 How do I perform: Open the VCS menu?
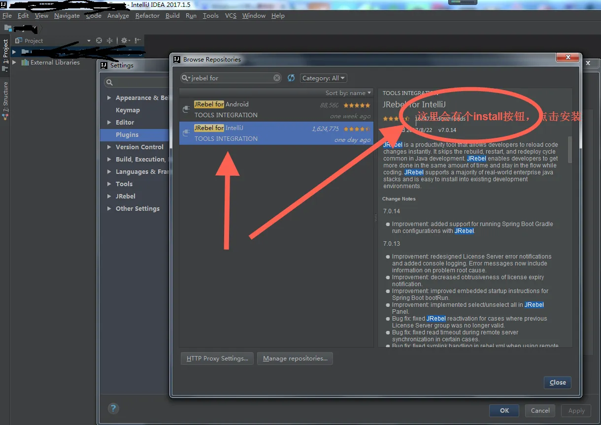231,16
